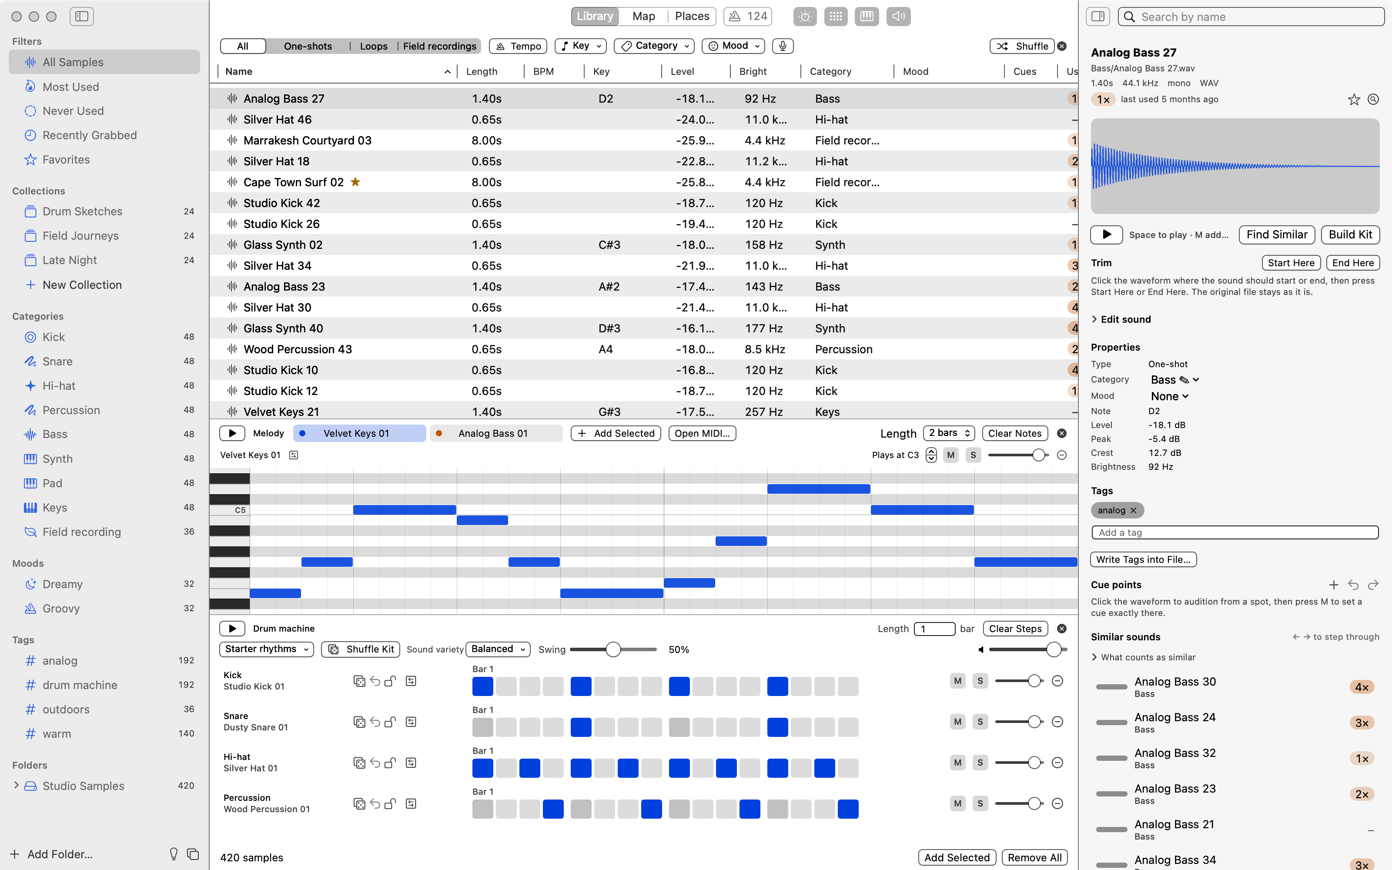Adjust the drum machine master volume slider

[x=1028, y=649]
